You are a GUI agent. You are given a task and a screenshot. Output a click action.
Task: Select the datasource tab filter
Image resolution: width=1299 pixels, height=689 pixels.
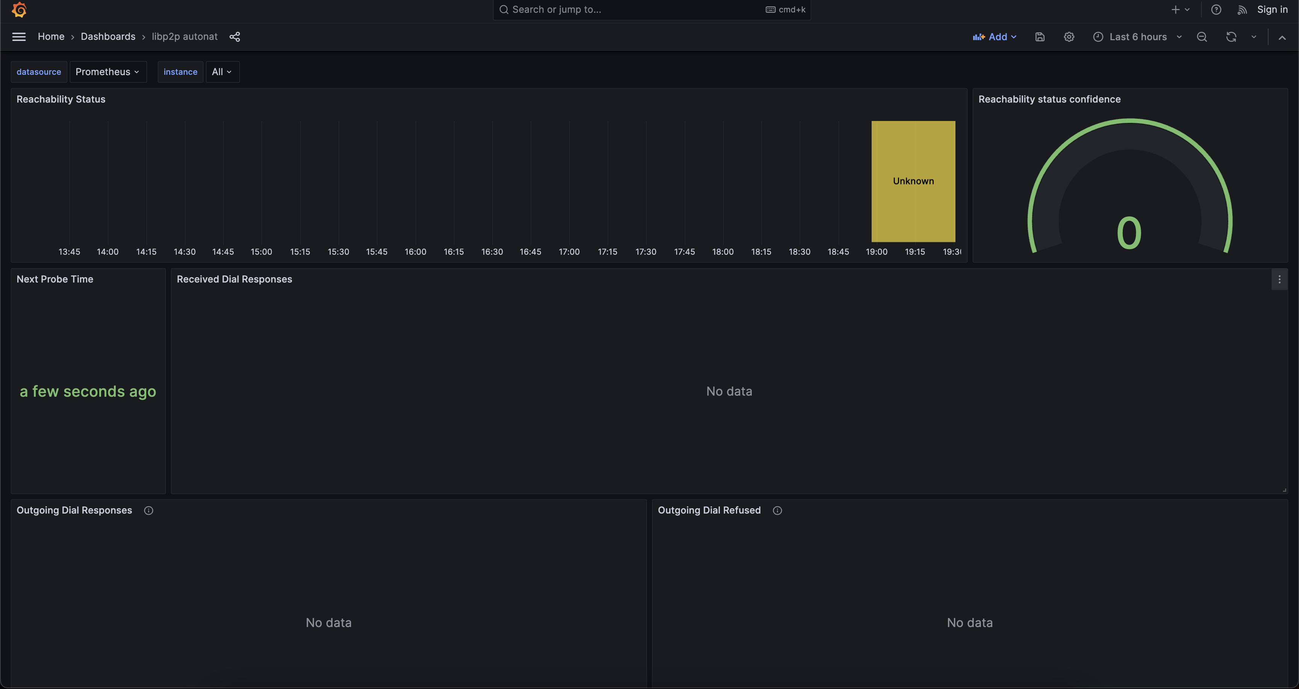click(38, 71)
